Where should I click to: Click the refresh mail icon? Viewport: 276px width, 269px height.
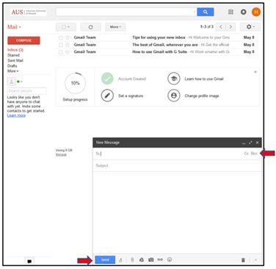click(x=90, y=27)
